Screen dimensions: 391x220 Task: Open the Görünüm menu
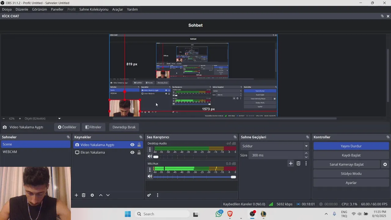pyautogui.click(x=39, y=9)
